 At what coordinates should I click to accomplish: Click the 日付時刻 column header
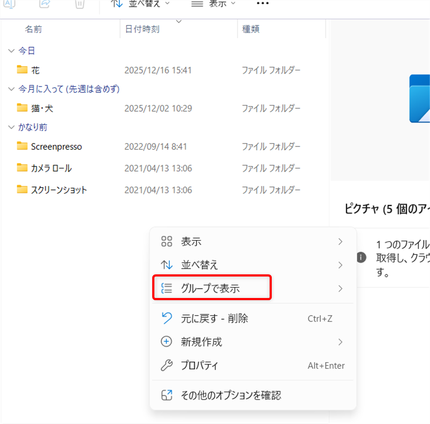(142, 29)
